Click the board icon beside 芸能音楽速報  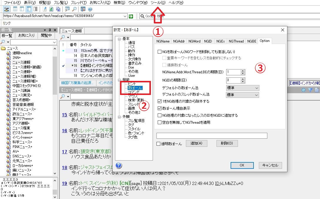click(9, 104)
